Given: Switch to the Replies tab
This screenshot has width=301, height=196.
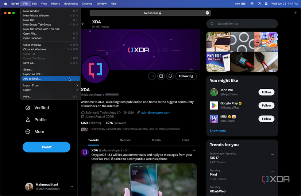Looking at the screenshot, I should pyautogui.click(x=125, y=140).
